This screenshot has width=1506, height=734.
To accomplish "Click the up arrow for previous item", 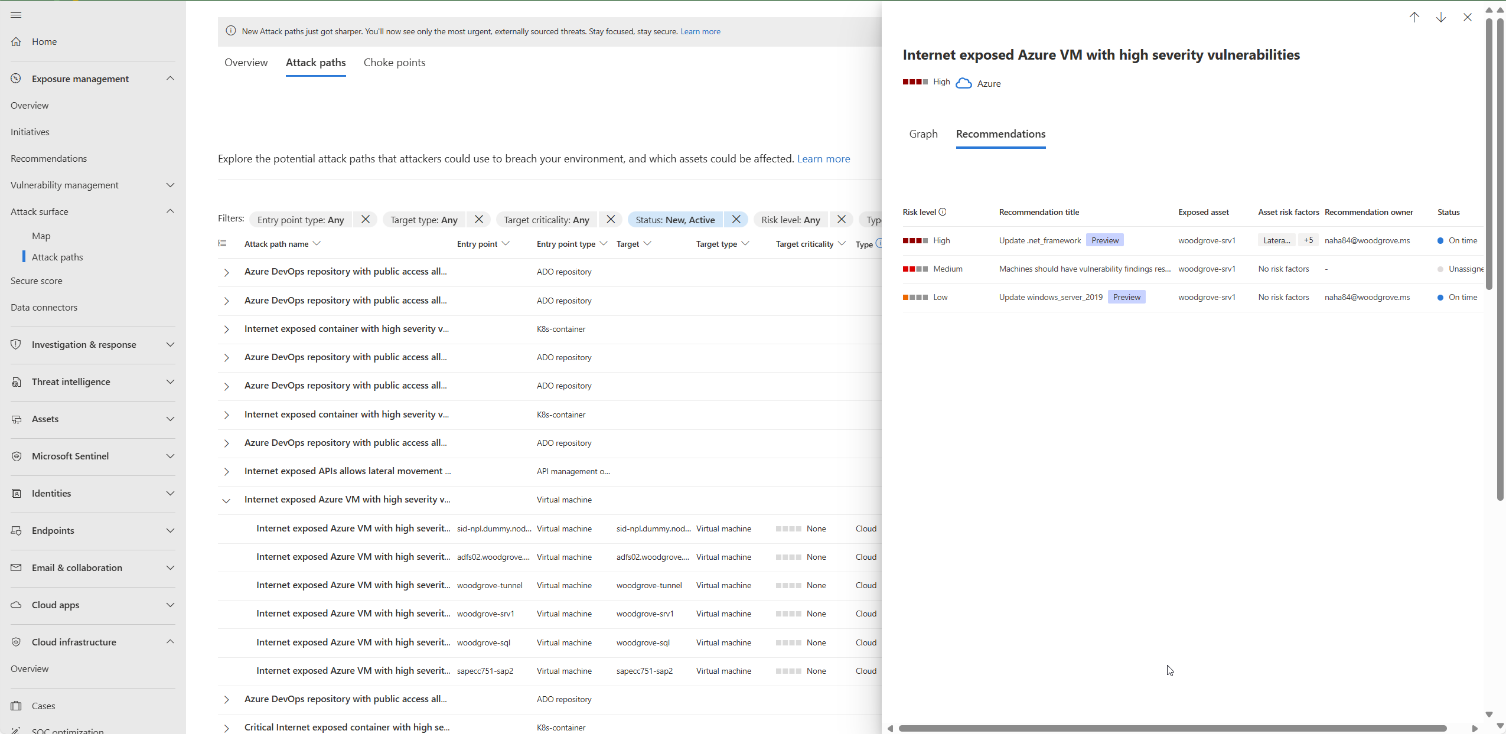I will tap(1414, 17).
